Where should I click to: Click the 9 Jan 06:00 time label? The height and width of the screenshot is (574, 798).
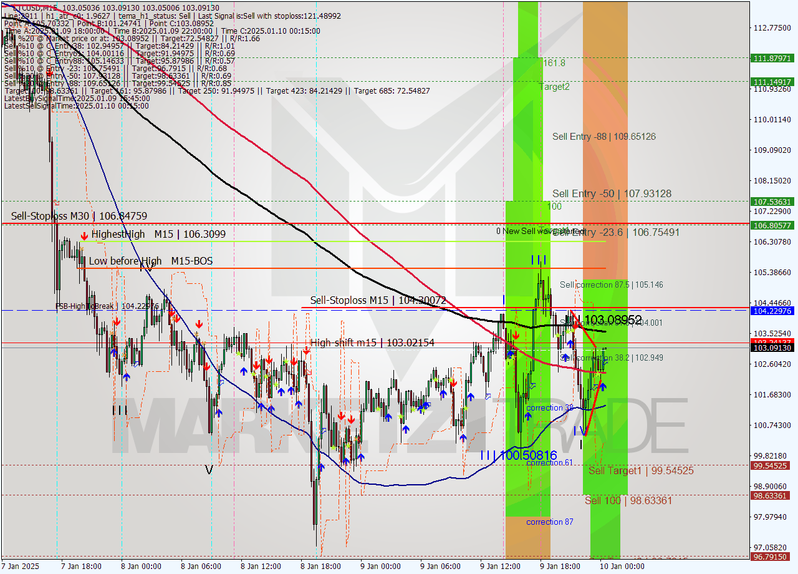click(x=440, y=567)
